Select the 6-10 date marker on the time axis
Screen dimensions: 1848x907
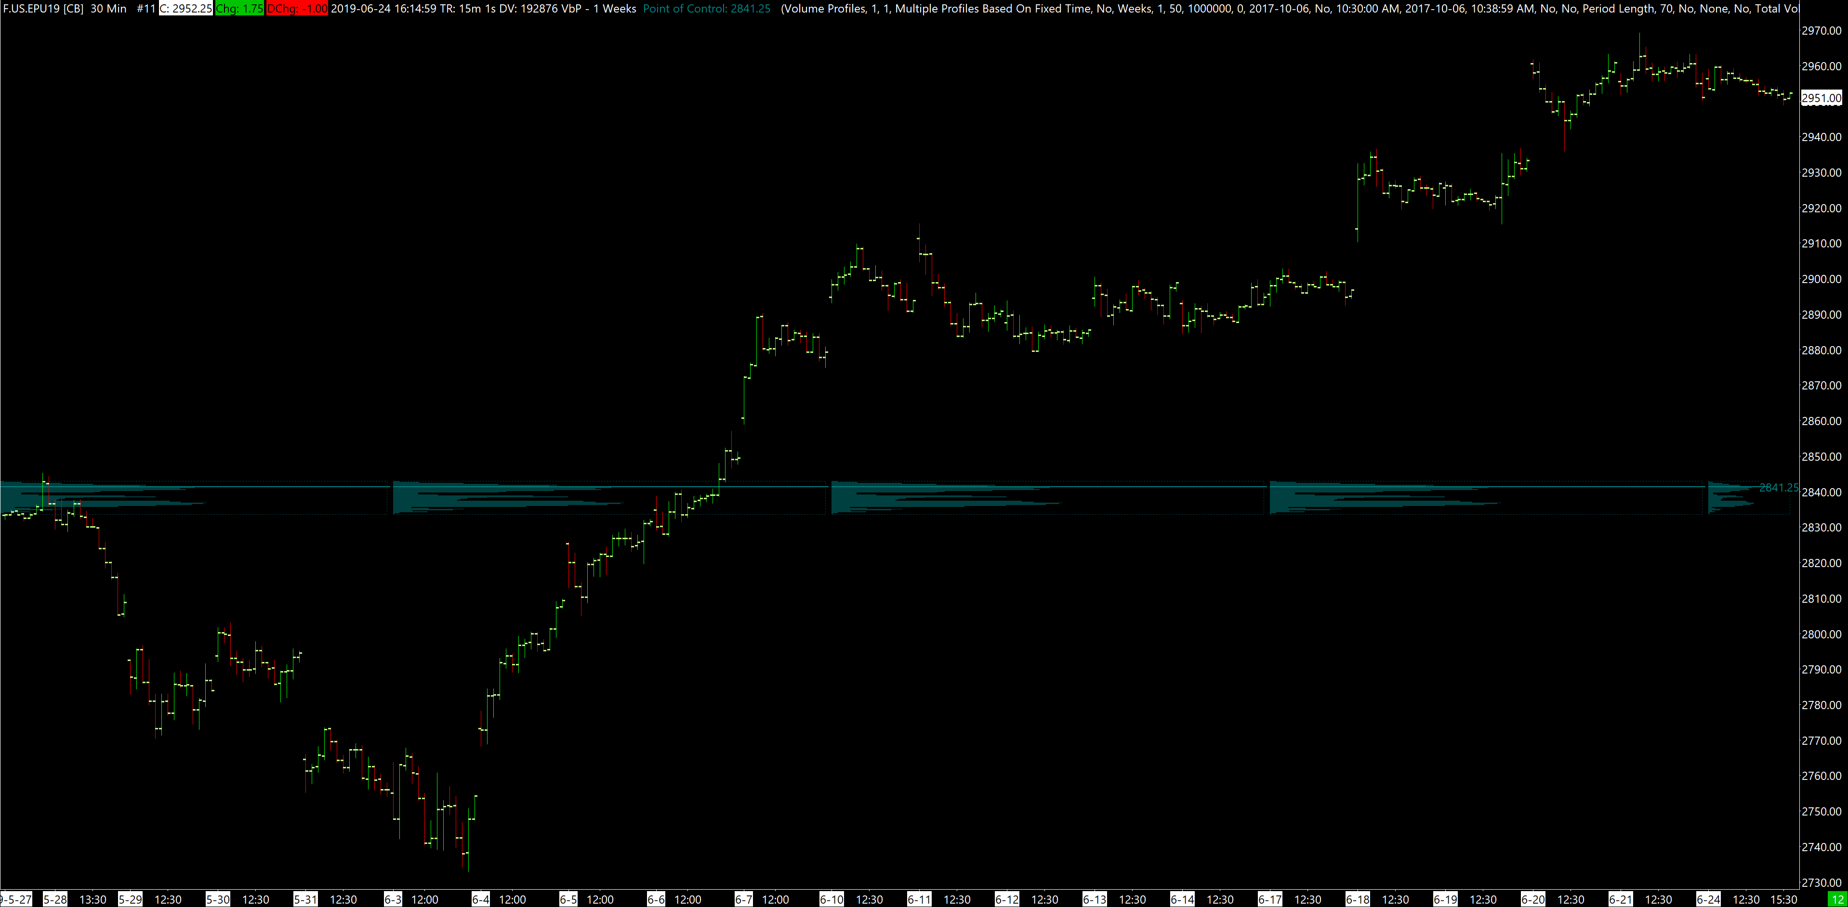[x=832, y=899]
